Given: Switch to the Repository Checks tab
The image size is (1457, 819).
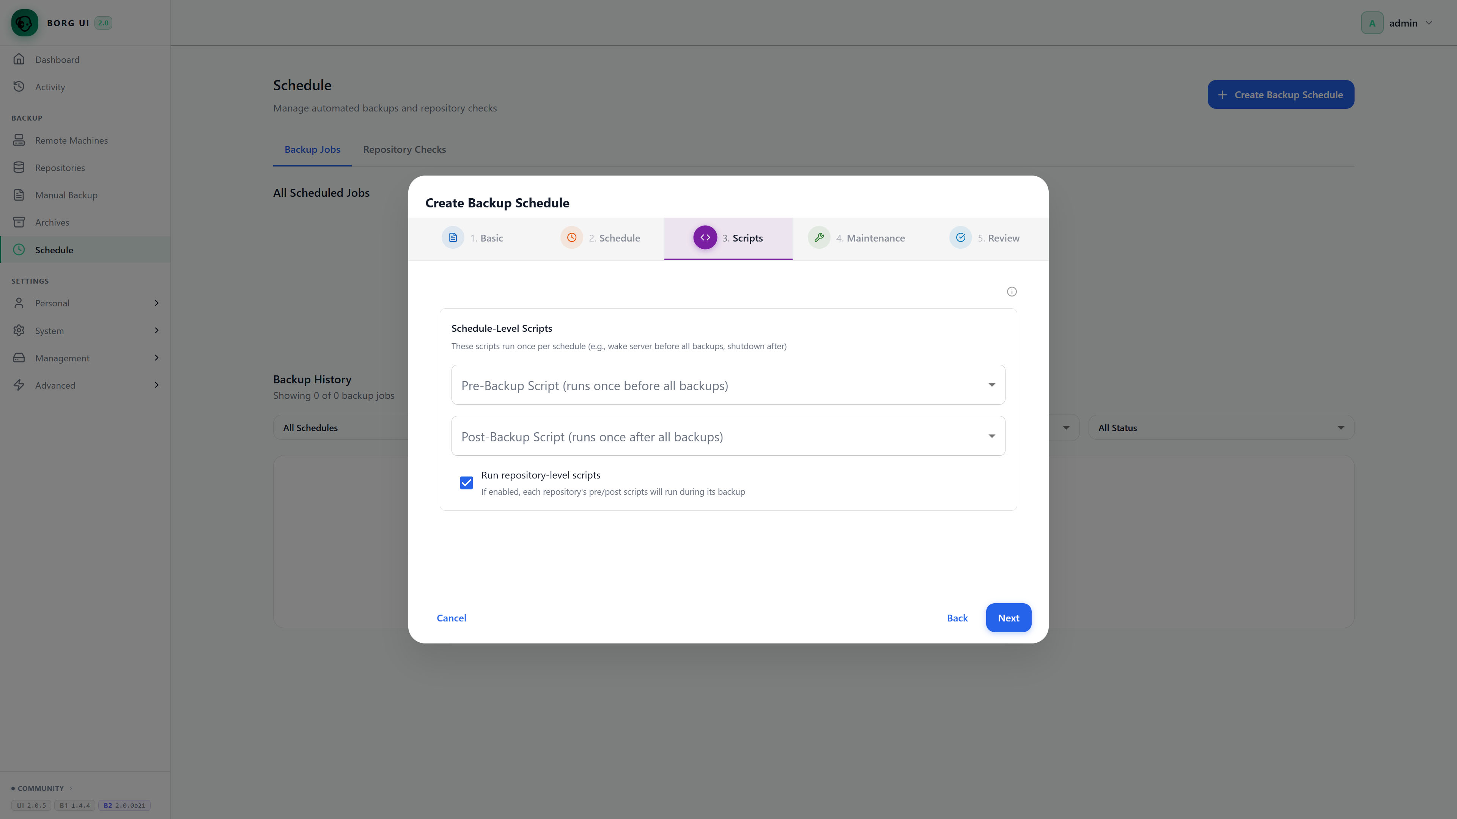Looking at the screenshot, I should pyautogui.click(x=404, y=149).
